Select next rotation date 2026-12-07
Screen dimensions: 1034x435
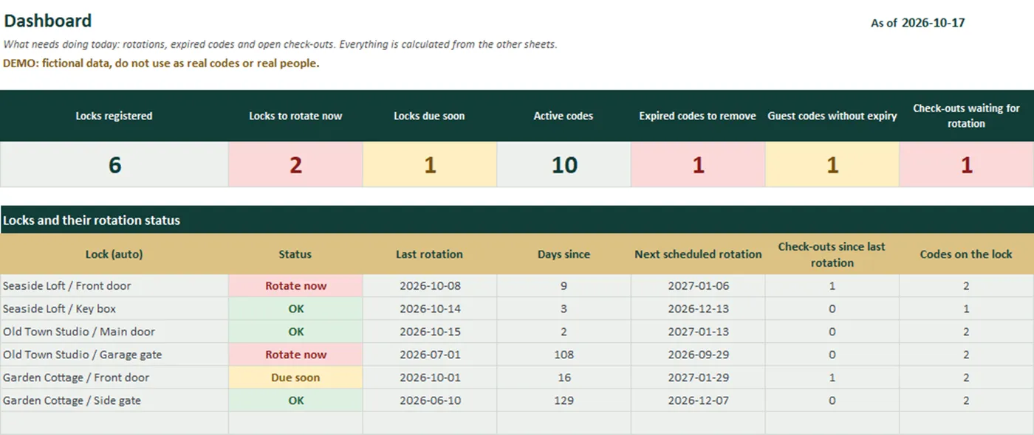click(698, 400)
